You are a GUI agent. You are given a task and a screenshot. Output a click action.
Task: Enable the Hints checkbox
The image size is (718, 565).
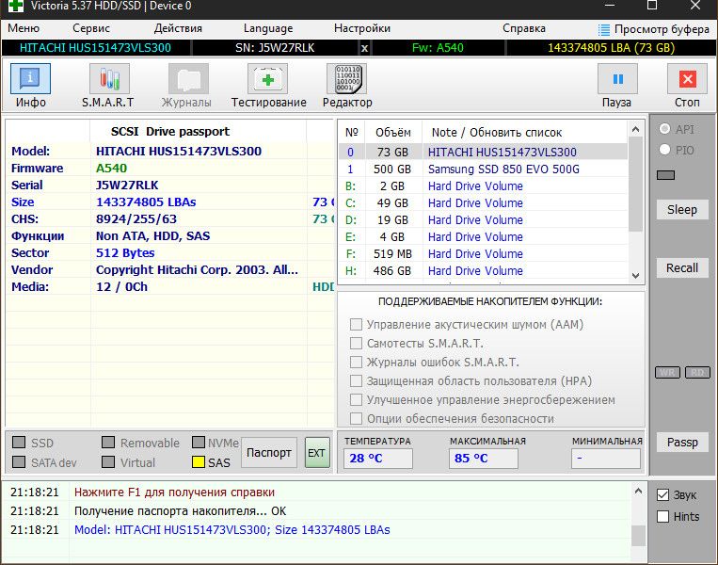tap(662, 516)
